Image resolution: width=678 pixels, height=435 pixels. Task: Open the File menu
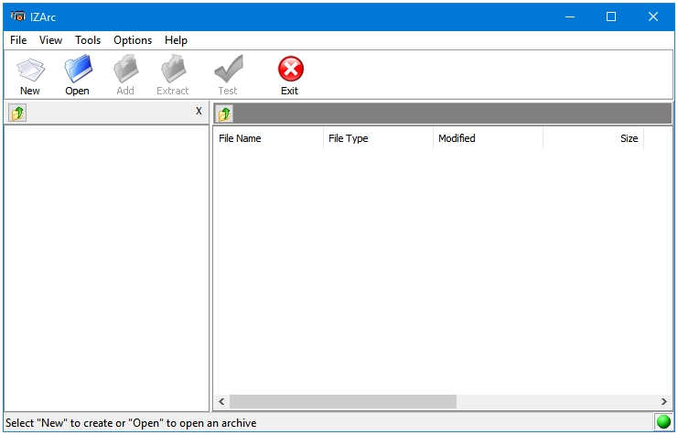pyautogui.click(x=18, y=40)
